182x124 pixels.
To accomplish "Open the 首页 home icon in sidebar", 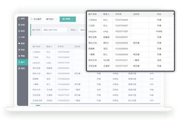I will pos(19,19).
